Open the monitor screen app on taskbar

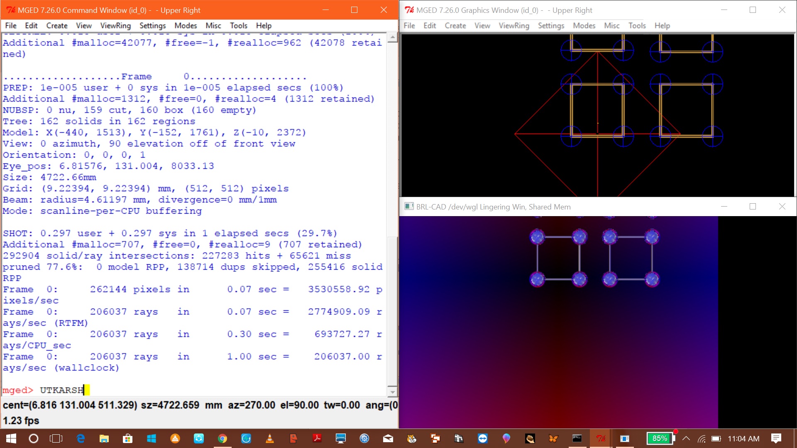341,438
